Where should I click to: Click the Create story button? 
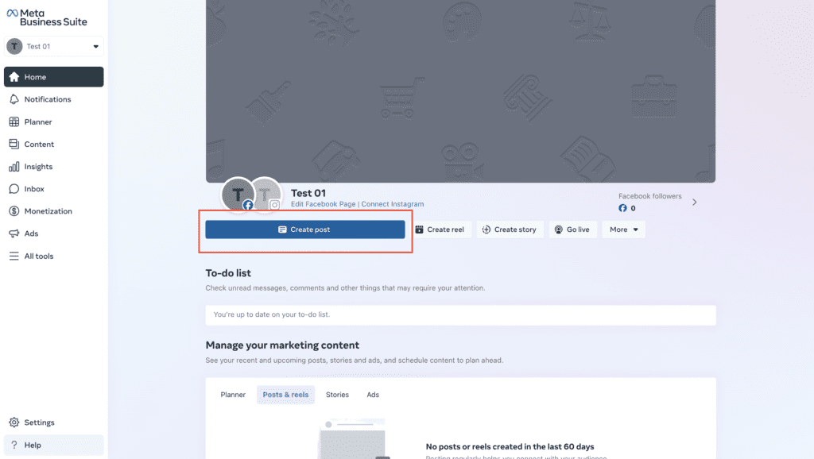click(x=510, y=229)
